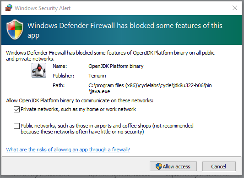Uncheck the Private networks checkbox
This screenshot has height=178, width=244.
tap(16, 109)
